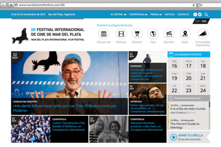This screenshot has width=221, height=147.
Task: Browse programming by Película film icon
Action: click(121, 34)
